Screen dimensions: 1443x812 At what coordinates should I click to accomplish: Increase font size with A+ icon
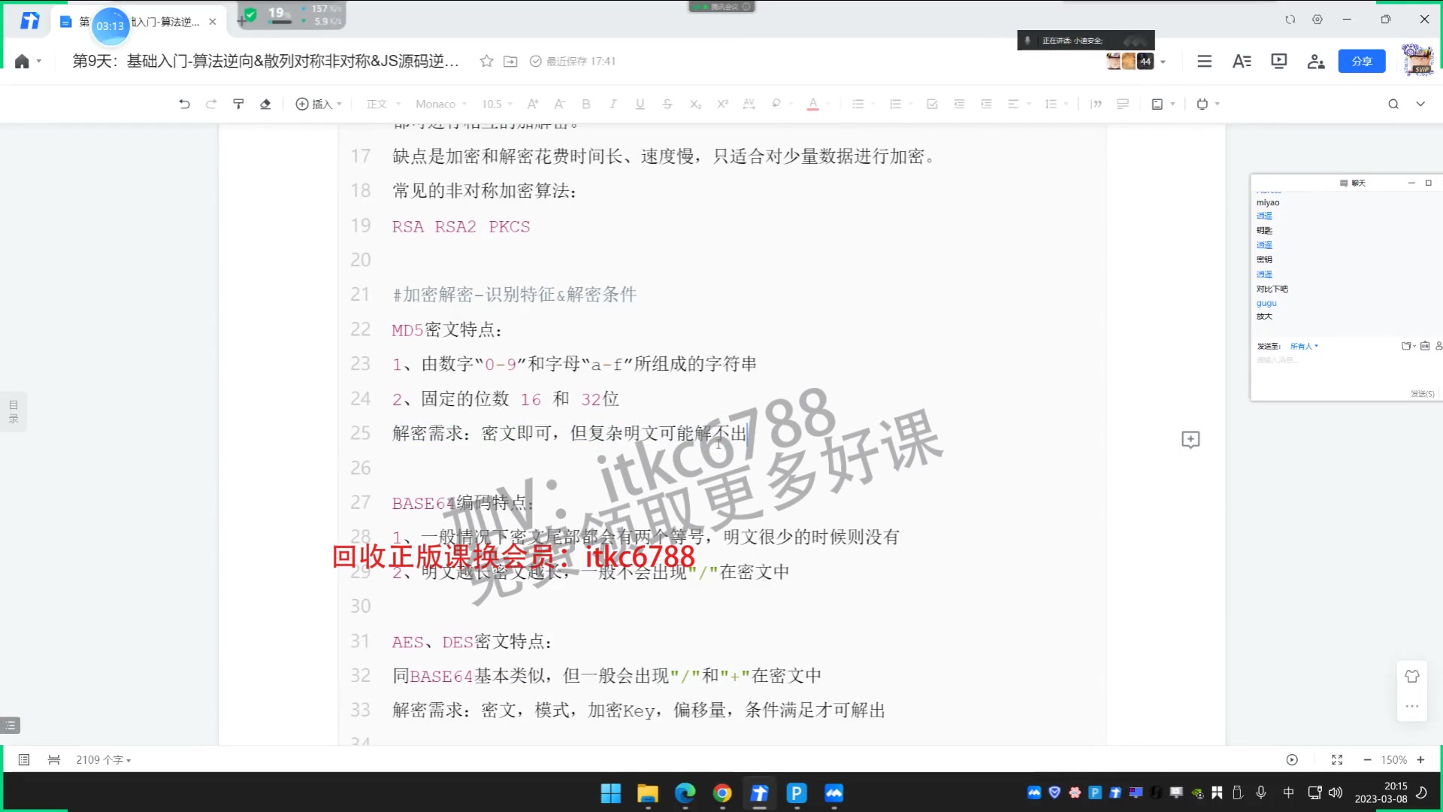(533, 104)
